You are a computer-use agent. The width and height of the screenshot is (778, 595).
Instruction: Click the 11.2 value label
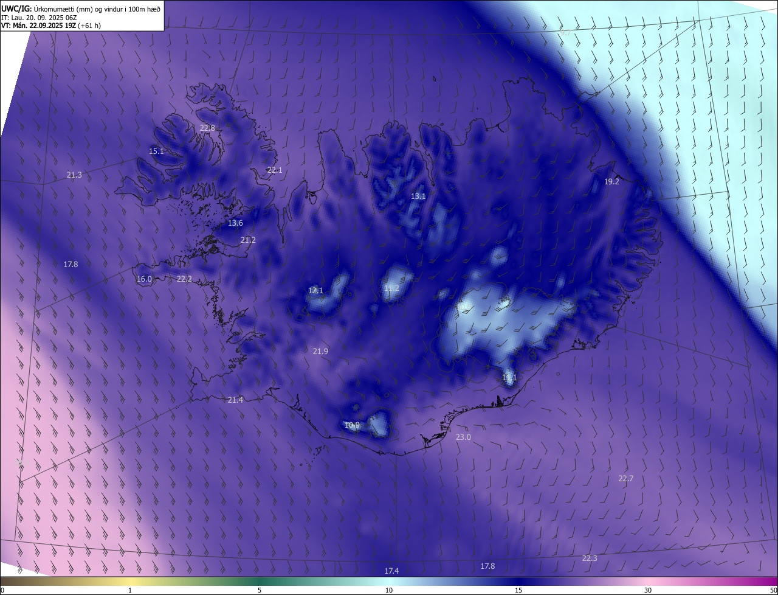(x=391, y=288)
